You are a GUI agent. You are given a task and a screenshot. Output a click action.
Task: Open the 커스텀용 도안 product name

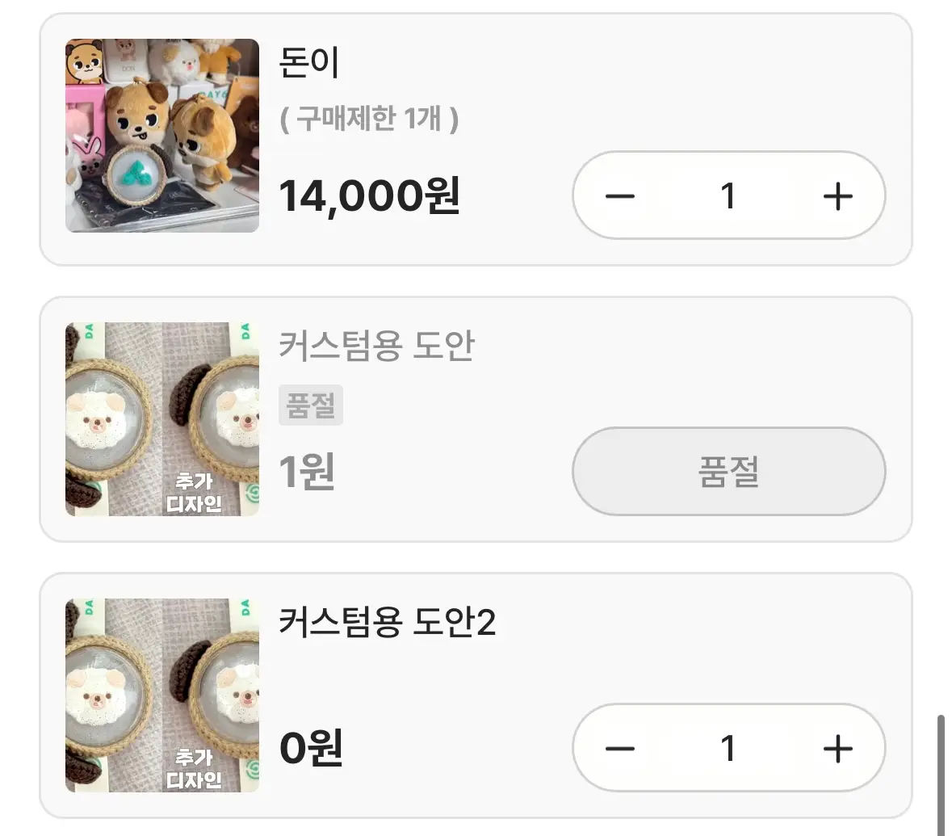tap(376, 346)
